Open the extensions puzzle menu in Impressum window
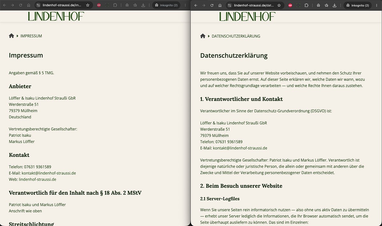The height and width of the screenshot is (226, 382). tap(115, 5)
